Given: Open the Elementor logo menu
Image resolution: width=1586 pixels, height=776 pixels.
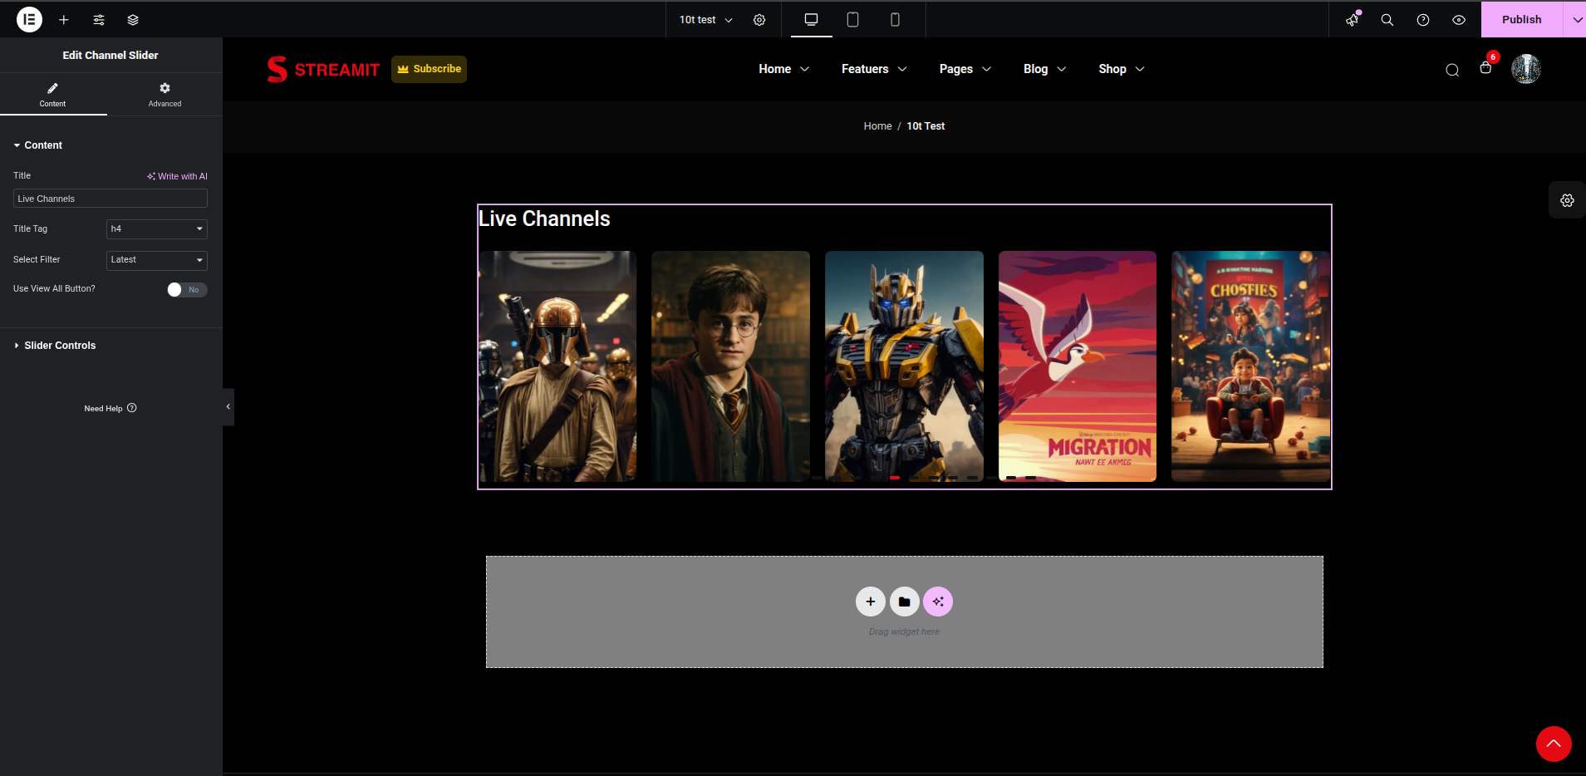Looking at the screenshot, I should click(x=29, y=19).
